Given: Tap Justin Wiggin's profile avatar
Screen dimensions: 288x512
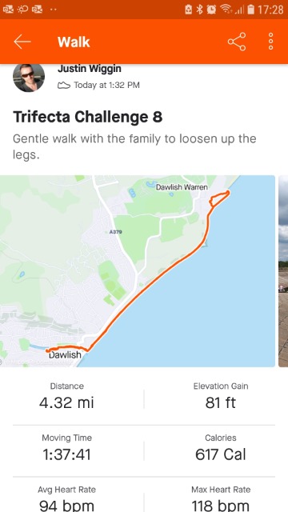Looking at the screenshot, I should click(29, 78).
